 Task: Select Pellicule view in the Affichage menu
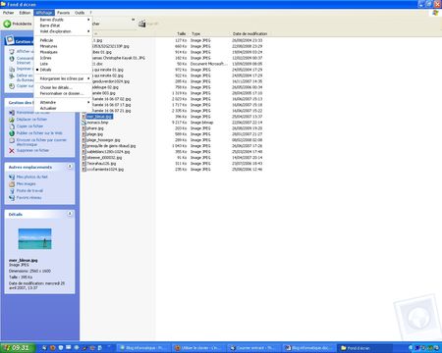(46, 40)
